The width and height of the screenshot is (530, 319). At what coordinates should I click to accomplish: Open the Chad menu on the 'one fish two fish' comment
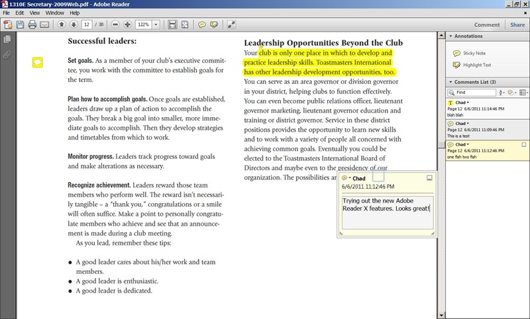462,144
